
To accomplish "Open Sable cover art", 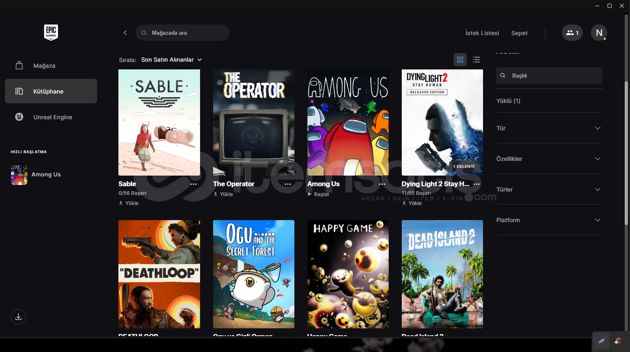I will (x=159, y=123).
